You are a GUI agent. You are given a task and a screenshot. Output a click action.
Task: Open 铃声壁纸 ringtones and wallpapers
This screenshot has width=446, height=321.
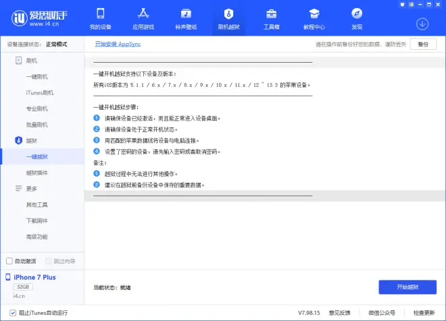click(x=186, y=20)
